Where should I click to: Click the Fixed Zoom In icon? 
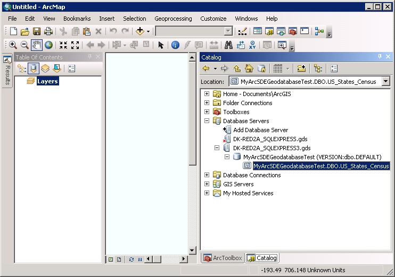pyautogui.click(x=63, y=45)
